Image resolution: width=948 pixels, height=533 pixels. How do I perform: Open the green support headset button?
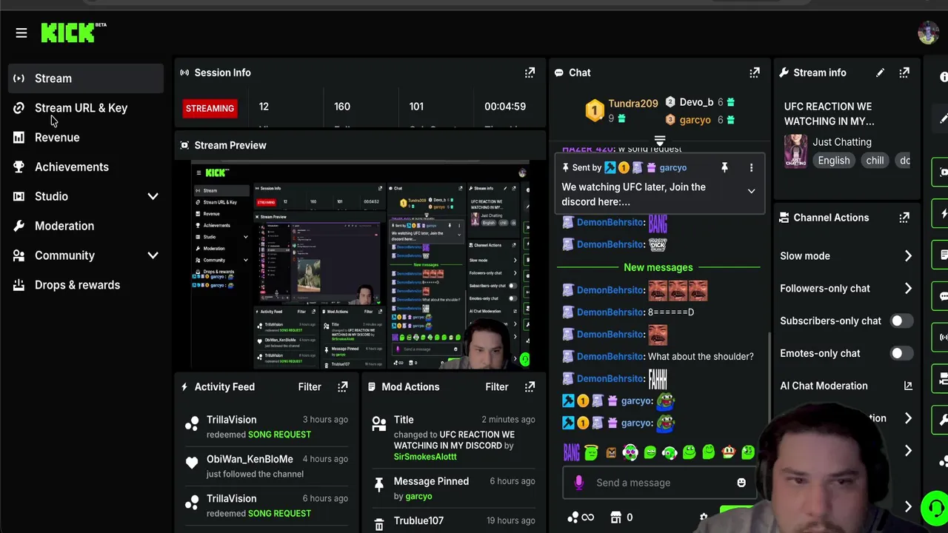(935, 508)
